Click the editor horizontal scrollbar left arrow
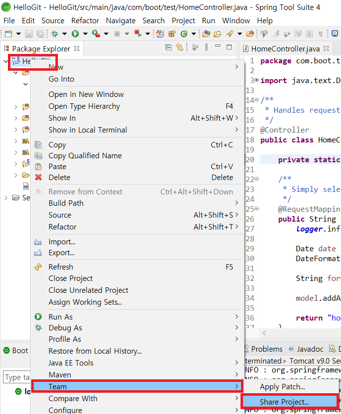341x414 pixels. pos(264,333)
